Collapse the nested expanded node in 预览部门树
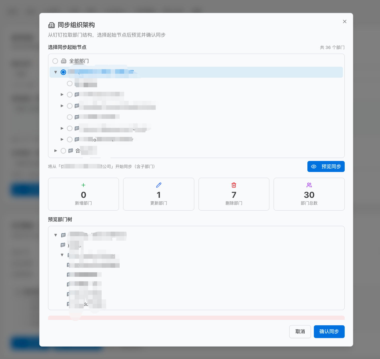The image size is (380, 359). [62, 255]
